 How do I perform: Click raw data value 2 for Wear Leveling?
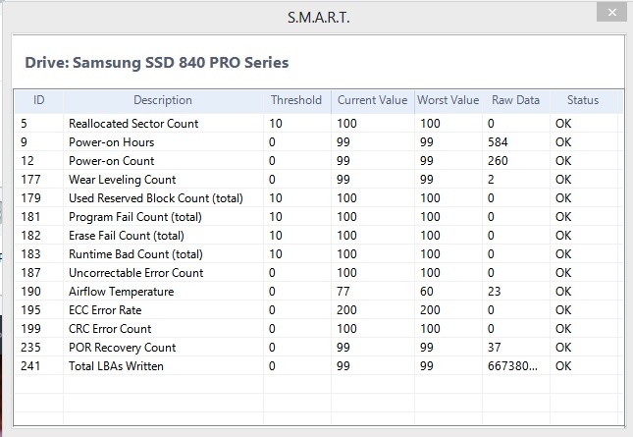491,180
